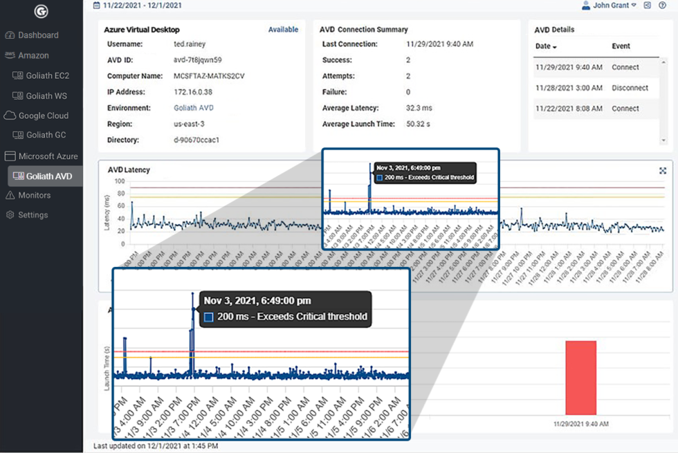The width and height of the screenshot is (678, 453).
Task: Click the Goliath EC2 monitor icon
Action: click(19, 75)
